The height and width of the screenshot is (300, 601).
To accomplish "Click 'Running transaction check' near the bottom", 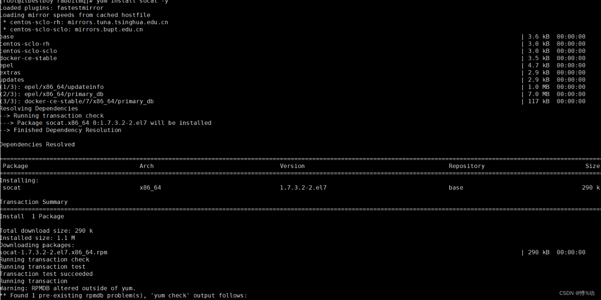I will click(x=45, y=259).
